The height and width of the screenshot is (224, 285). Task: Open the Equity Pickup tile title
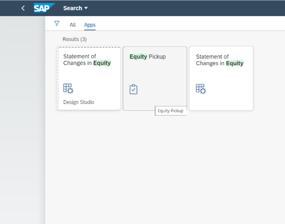point(147,57)
